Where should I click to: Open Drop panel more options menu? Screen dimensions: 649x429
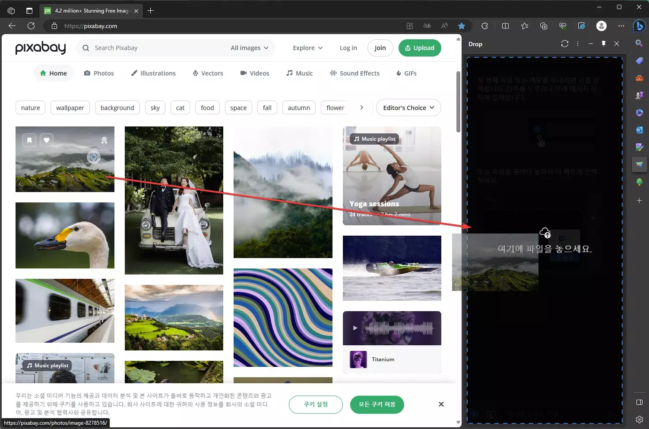pyautogui.click(x=578, y=44)
